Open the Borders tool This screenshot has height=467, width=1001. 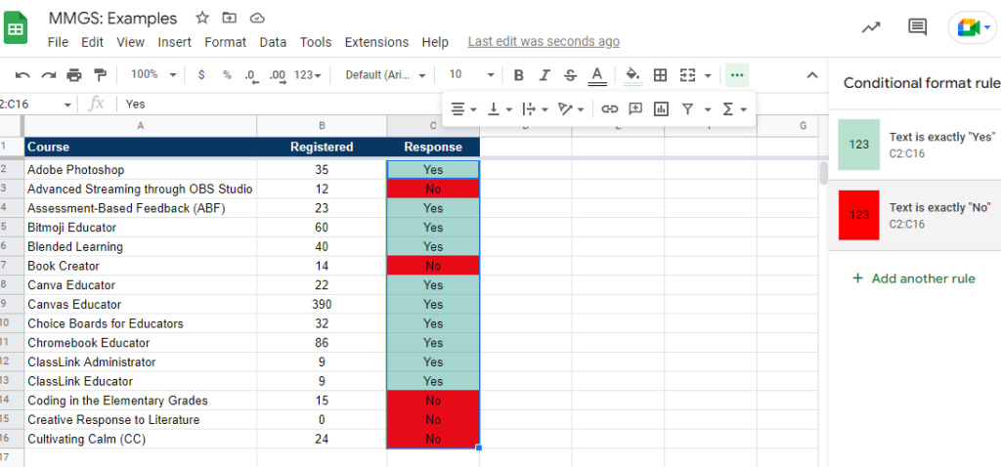click(660, 75)
